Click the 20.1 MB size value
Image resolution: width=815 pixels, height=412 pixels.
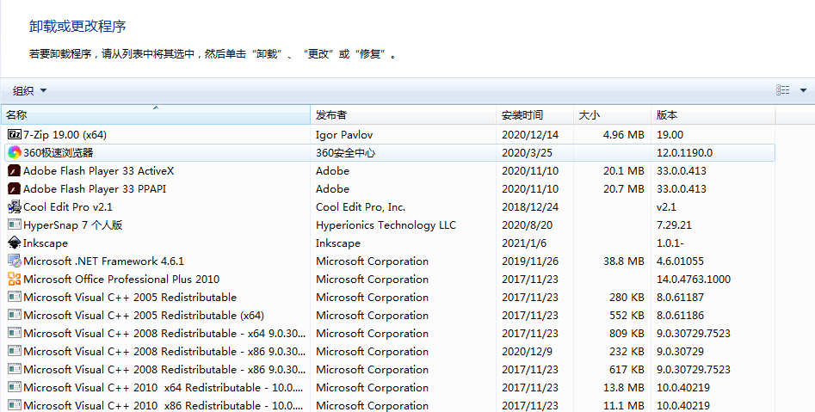pos(624,171)
